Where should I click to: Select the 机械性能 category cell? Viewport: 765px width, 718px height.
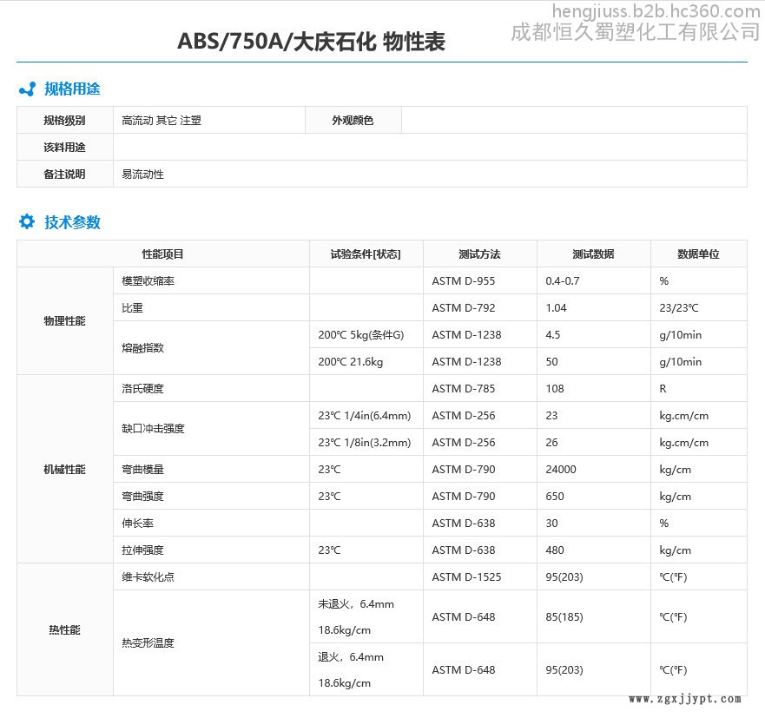[65, 469]
